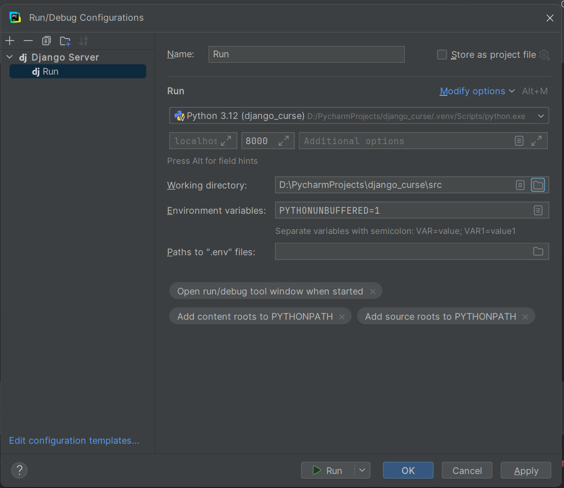Insert macros in Working directory
Viewport: 564px width, 488px height.
coord(520,185)
